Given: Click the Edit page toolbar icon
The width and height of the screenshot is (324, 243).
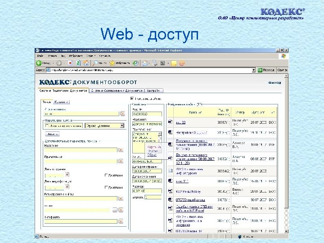Looking at the screenshot, I should (x=163, y=63).
